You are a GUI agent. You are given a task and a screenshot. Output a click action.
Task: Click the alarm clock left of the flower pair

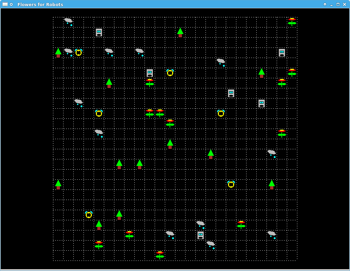[99, 113]
